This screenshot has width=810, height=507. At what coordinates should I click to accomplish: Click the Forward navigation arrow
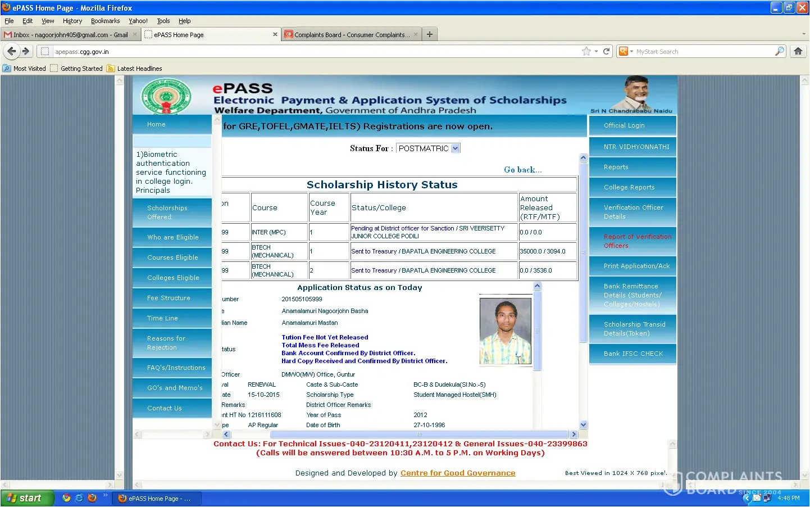pos(26,51)
